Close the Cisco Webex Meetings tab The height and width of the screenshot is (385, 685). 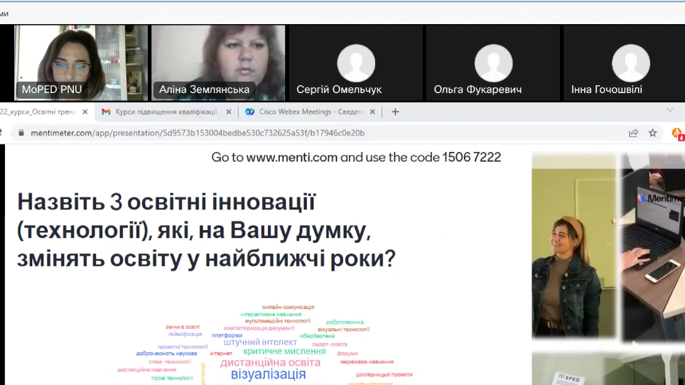tap(372, 112)
